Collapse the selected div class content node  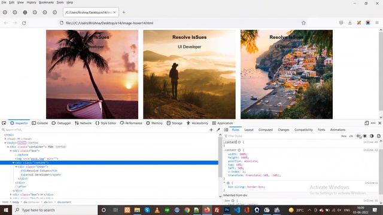[x=13, y=162]
